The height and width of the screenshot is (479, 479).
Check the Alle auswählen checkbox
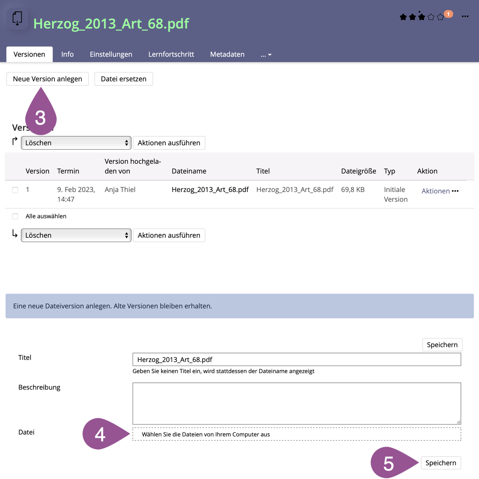pyautogui.click(x=15, y=216)
